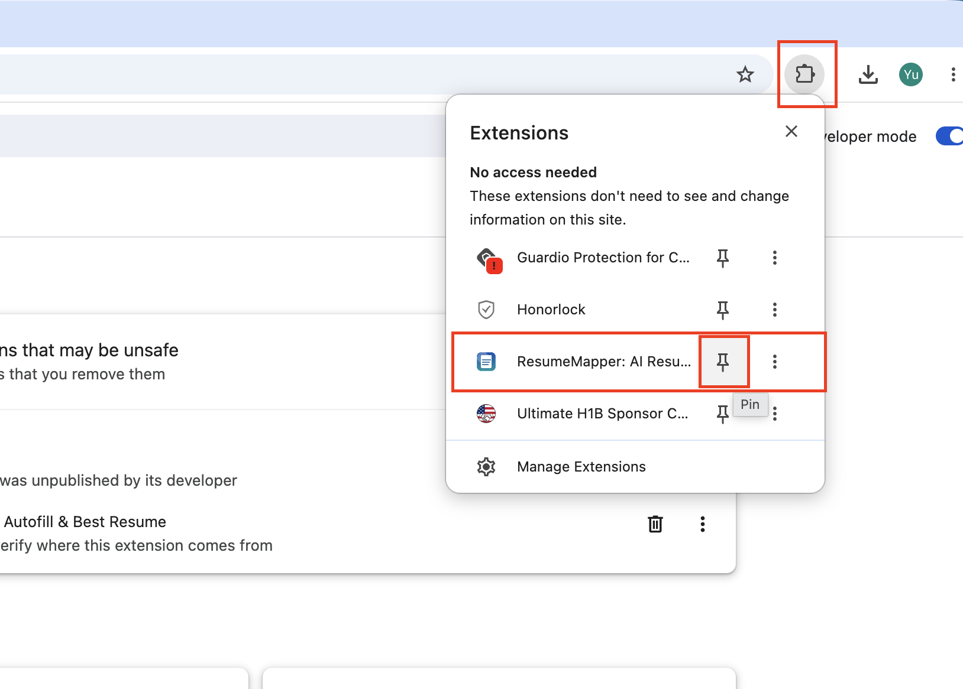Open the Yu profile avatar
This screenshot has height=689, width=963.
coord(911,74)
